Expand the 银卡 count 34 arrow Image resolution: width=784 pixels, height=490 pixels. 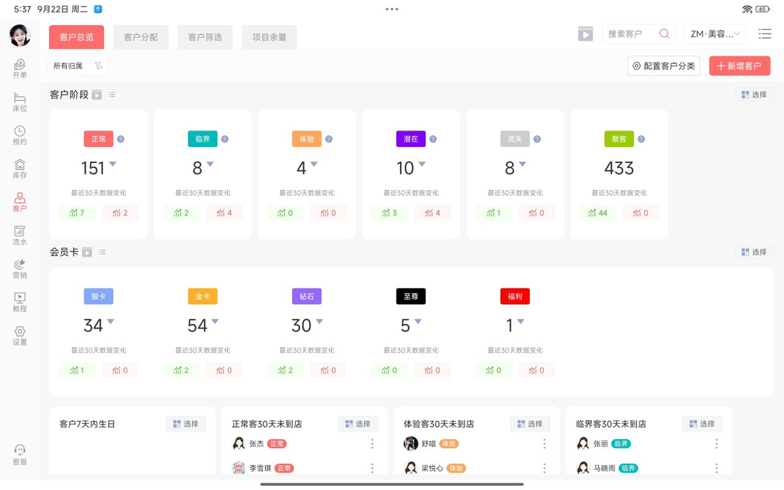[x=110, y=321]
